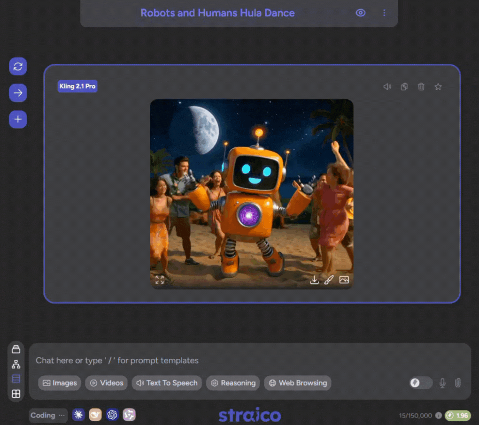The image size is (479, 425).
Task: Select the highlighted list layout icon
Action: click(x=16, y=379)
